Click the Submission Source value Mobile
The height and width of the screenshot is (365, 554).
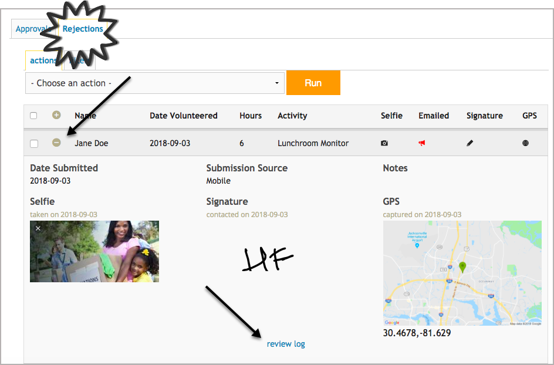click(x=218, y=181)
